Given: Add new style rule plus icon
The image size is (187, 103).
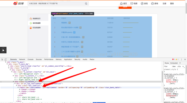Looking at the screenshot, I should tap(183, 66).
